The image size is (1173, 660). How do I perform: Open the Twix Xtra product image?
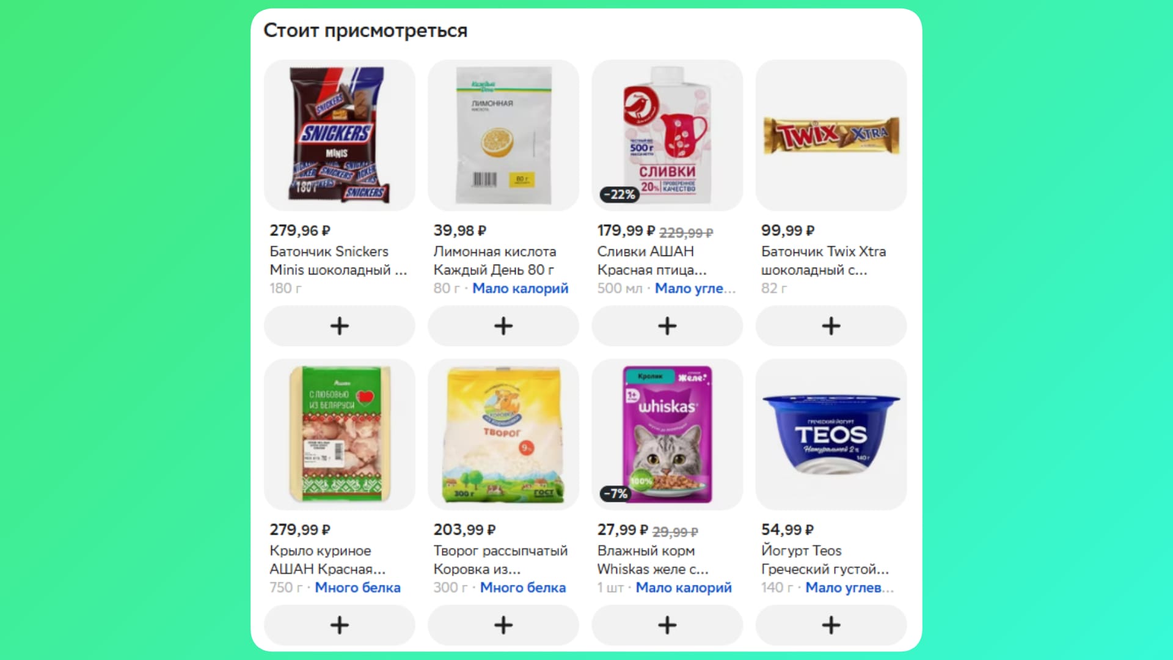click(x=831, y=135)
